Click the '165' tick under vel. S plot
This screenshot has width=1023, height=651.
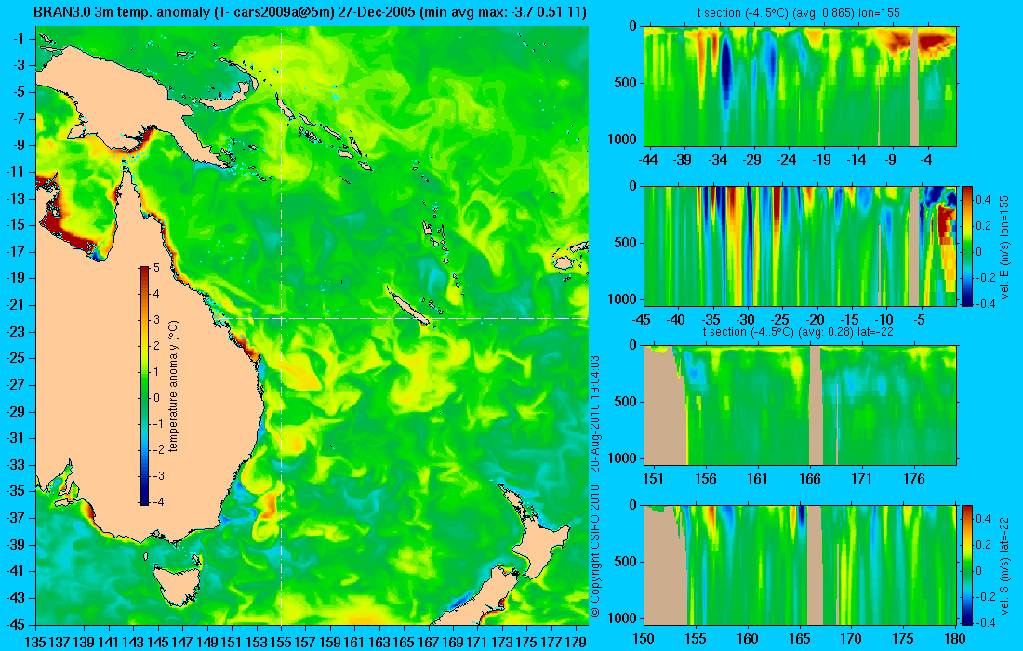tap(799, 639)
